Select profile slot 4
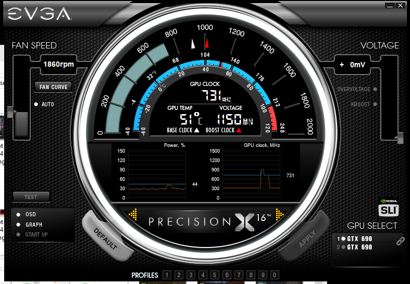This screenshot has height=284, width=410. pyautogui.click(x=203, y=275)
